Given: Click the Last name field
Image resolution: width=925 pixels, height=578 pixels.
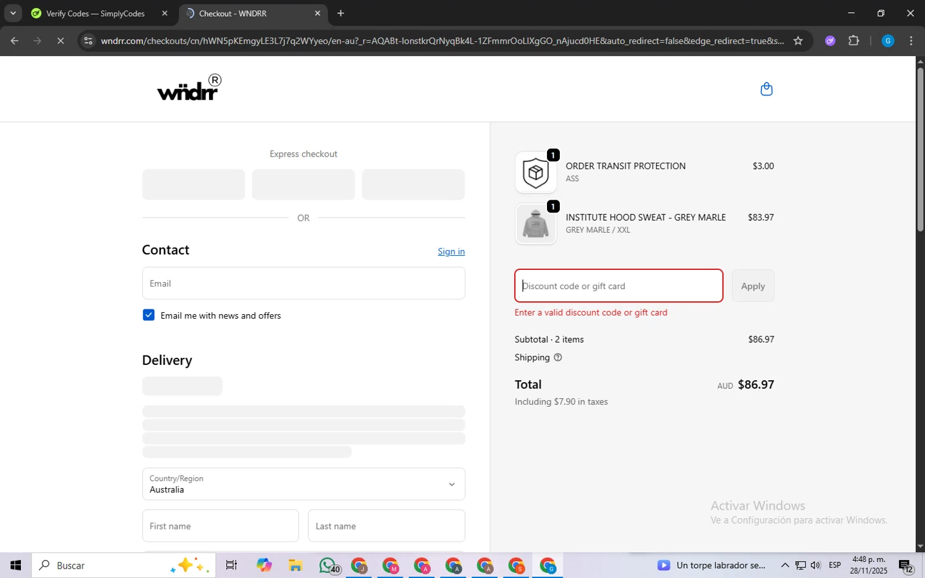Looking at the screenshot, I should [387, 526].
